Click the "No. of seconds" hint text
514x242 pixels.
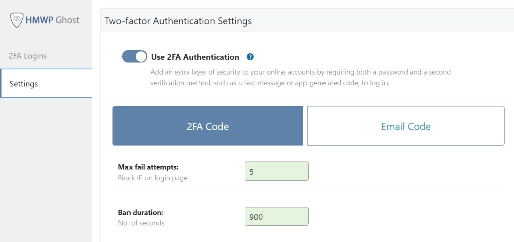141,223
